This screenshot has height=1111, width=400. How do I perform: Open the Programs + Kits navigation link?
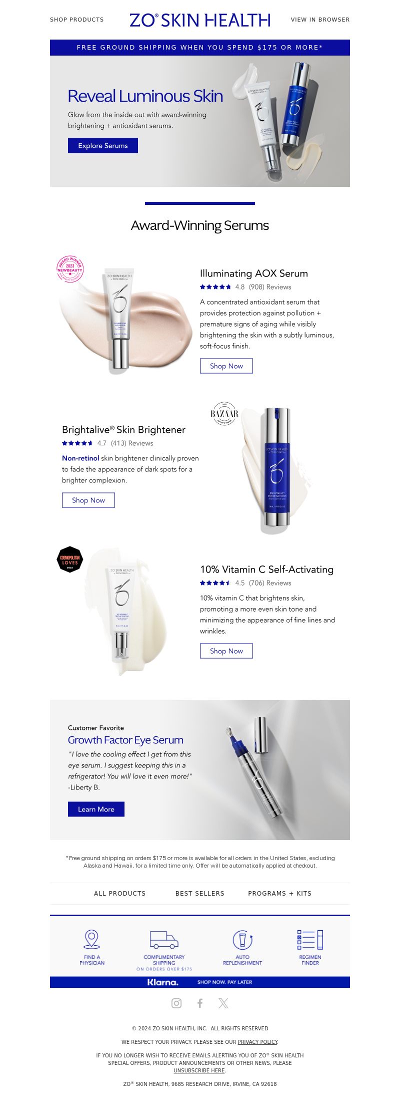[280, 893]
